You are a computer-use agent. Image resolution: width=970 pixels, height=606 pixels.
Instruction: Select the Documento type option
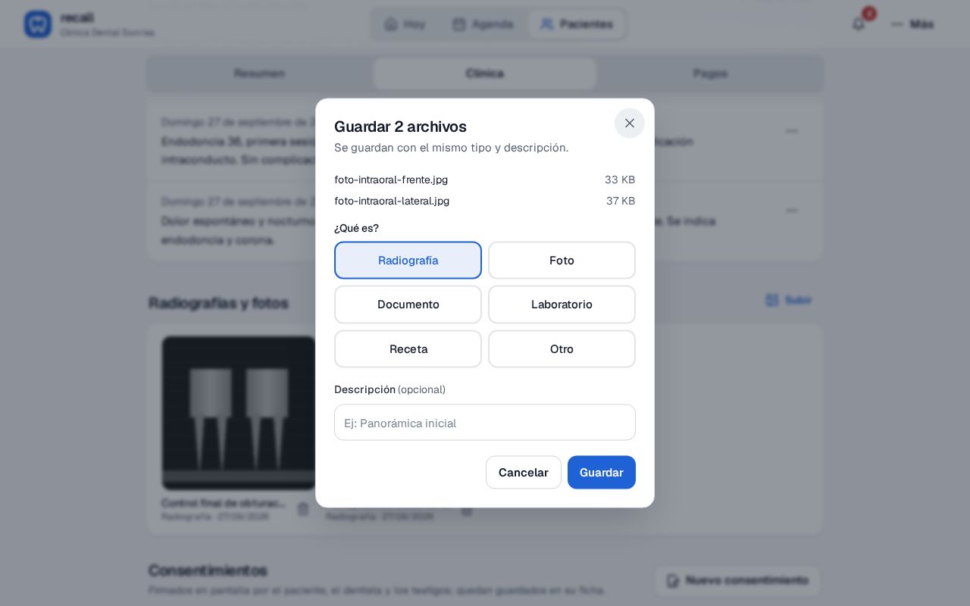pyautogui.click(x=408, y=305)
